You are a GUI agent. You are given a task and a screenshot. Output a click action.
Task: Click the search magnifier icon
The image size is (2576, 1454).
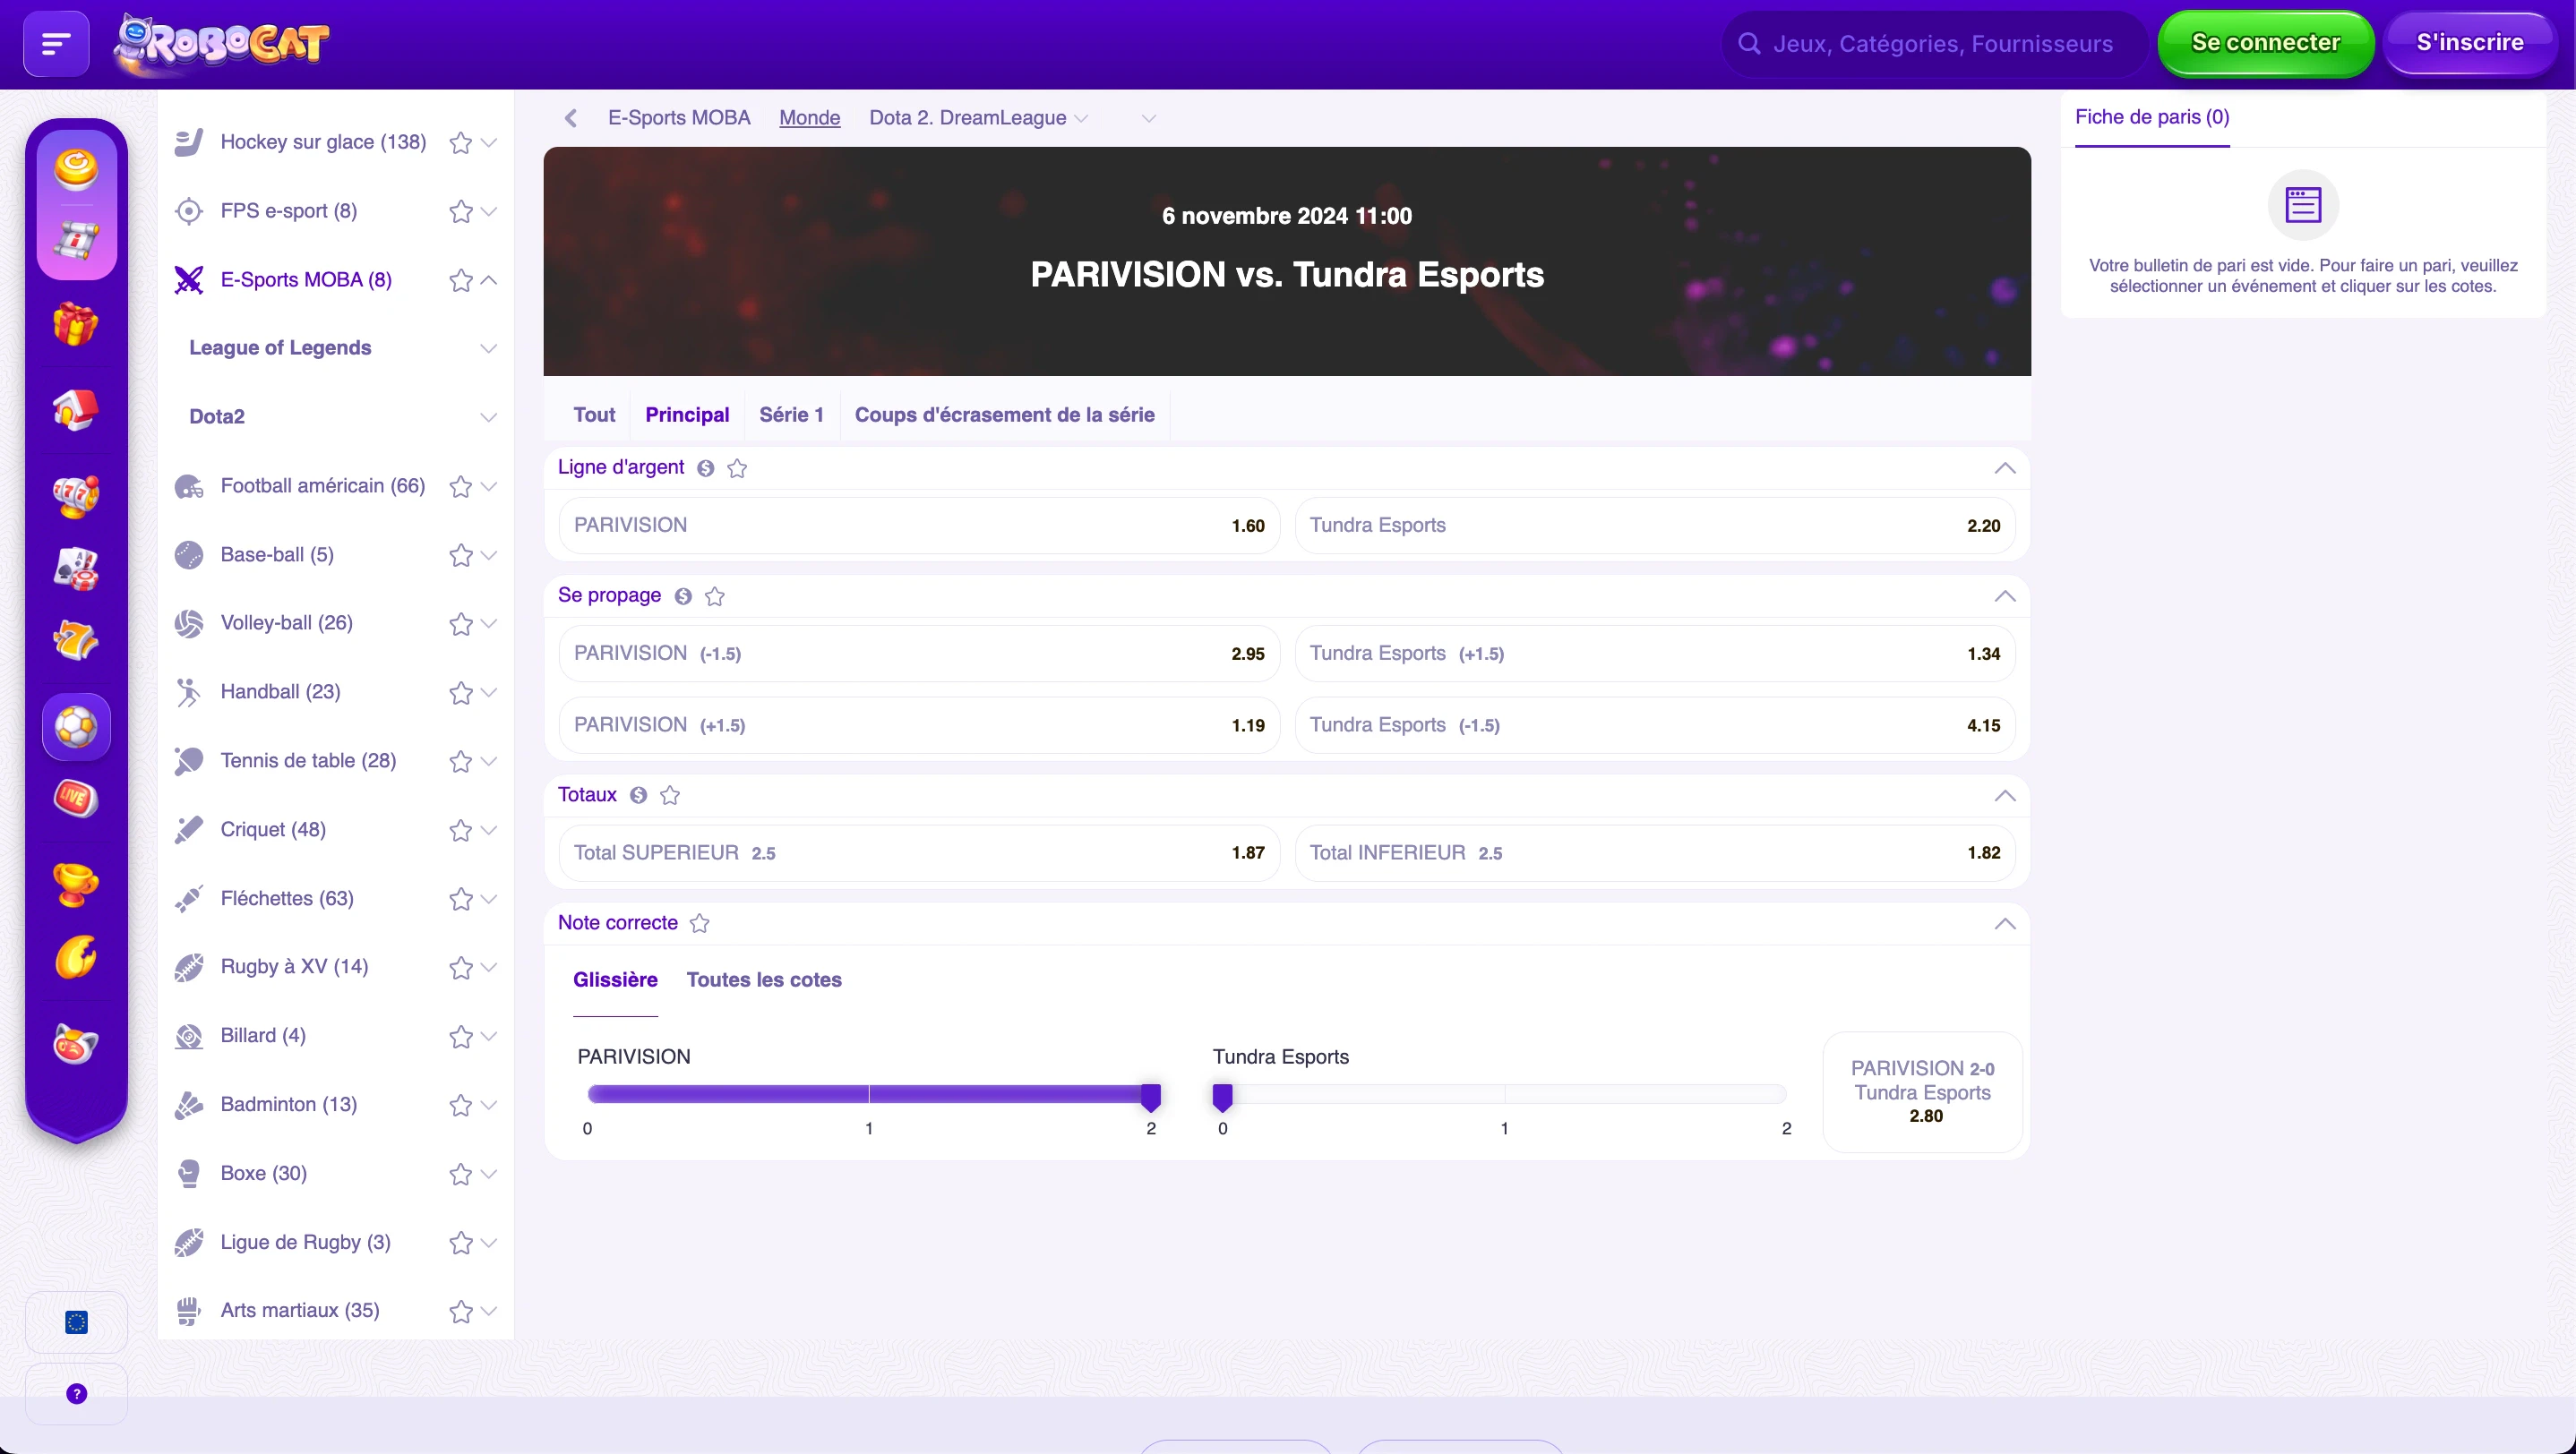(1749, 43)
